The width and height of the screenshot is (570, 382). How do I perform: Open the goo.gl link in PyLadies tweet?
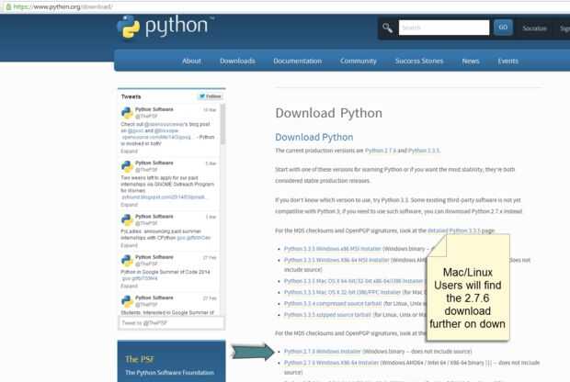[194, 238]
